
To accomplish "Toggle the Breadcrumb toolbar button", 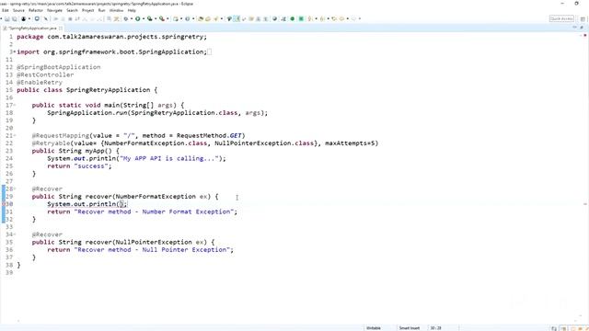I will click(229, 18).
